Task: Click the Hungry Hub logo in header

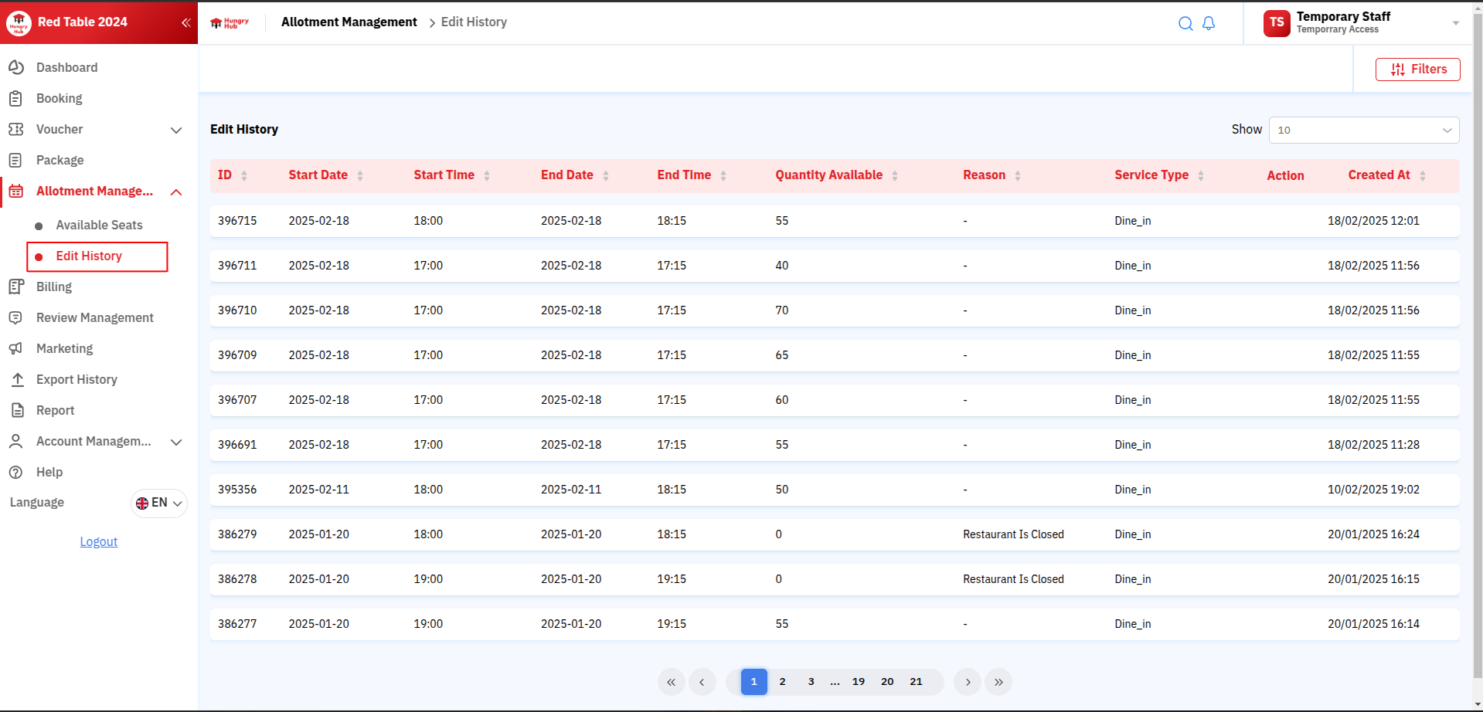Action: [230, 23]
